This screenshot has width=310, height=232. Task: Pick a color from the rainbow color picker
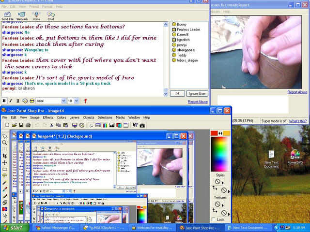click(x=220, y=154)
